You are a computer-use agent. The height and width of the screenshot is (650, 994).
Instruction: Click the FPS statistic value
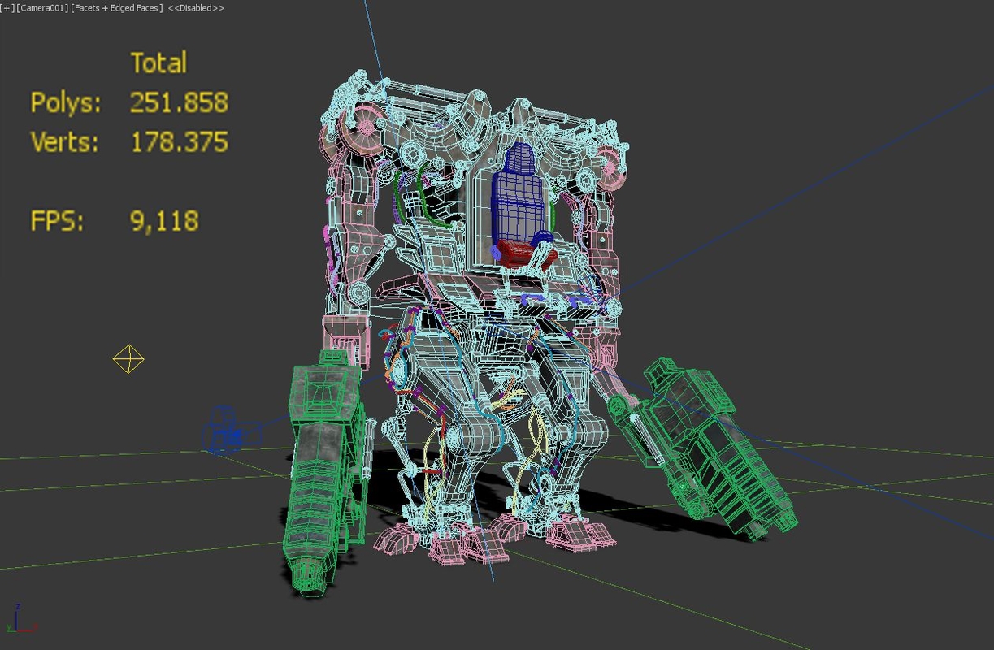(x=164, y=219)
